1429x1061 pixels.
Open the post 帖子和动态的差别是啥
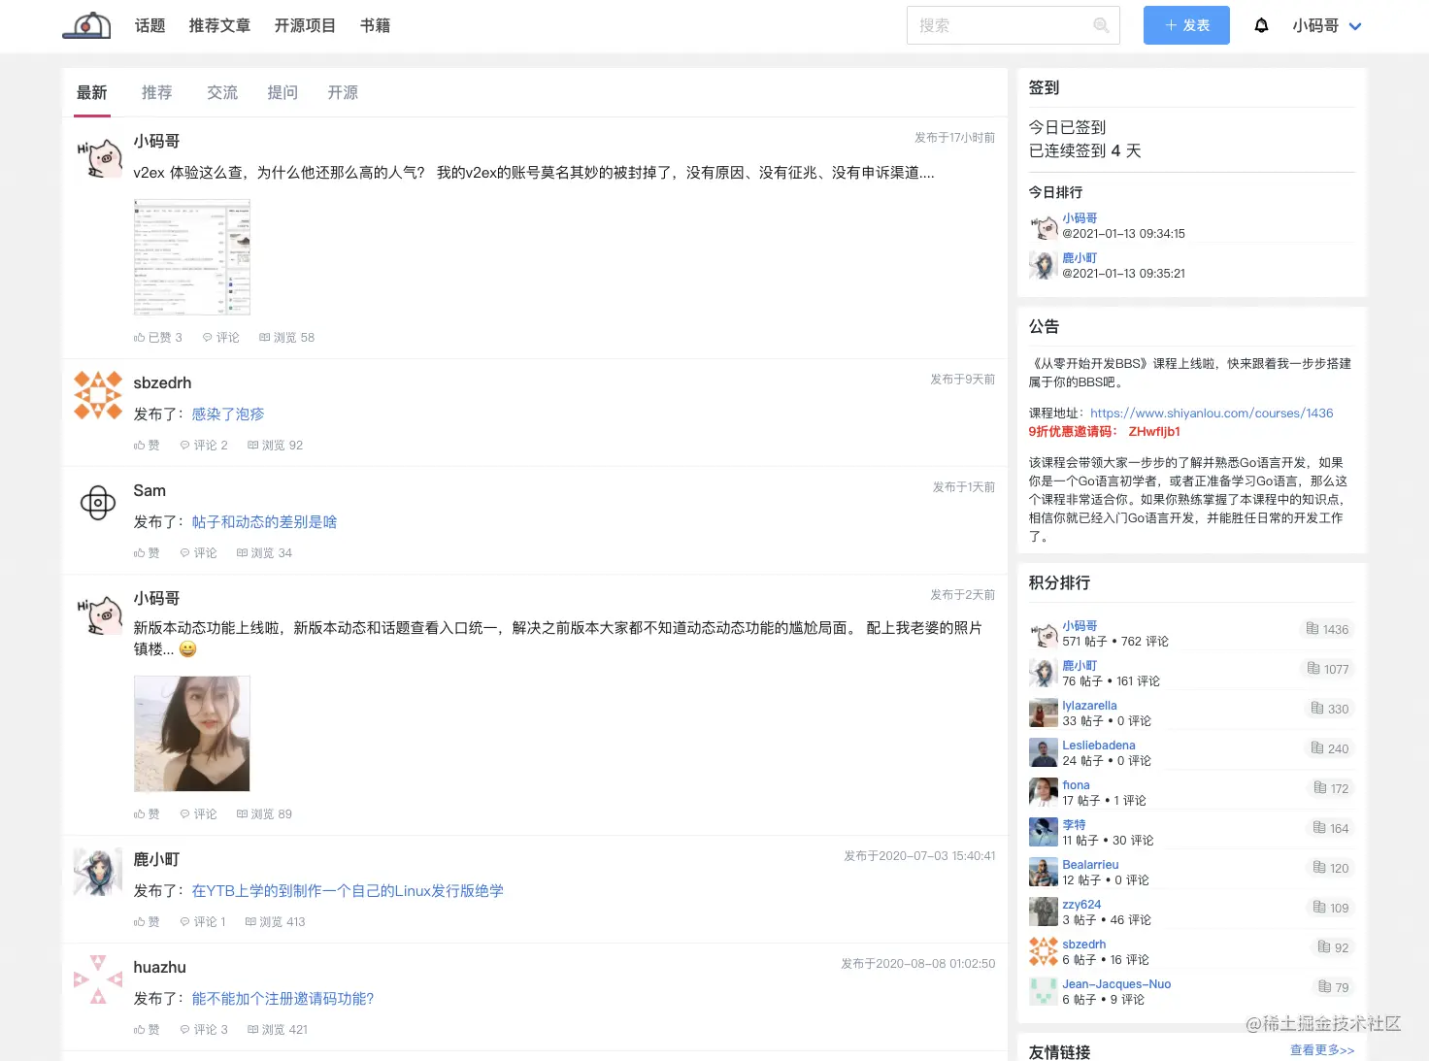tap(263, 521)
